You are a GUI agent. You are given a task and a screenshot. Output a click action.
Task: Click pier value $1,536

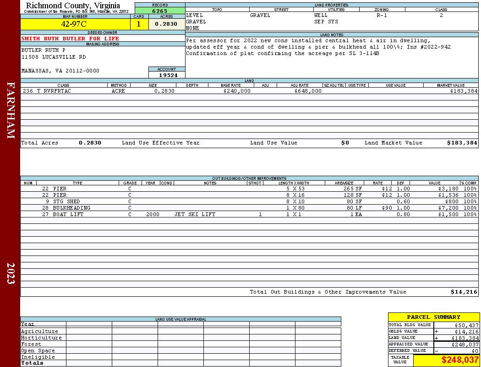[448, 195]
